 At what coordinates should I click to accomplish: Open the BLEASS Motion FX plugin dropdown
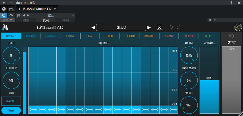37,9
